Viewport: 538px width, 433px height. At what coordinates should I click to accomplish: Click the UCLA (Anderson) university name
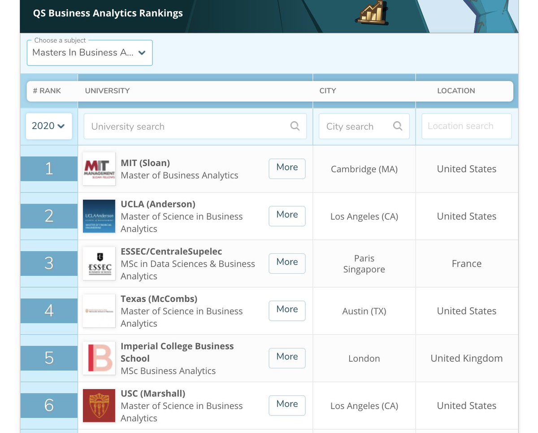pyautogui.click(x=158, y=204)
